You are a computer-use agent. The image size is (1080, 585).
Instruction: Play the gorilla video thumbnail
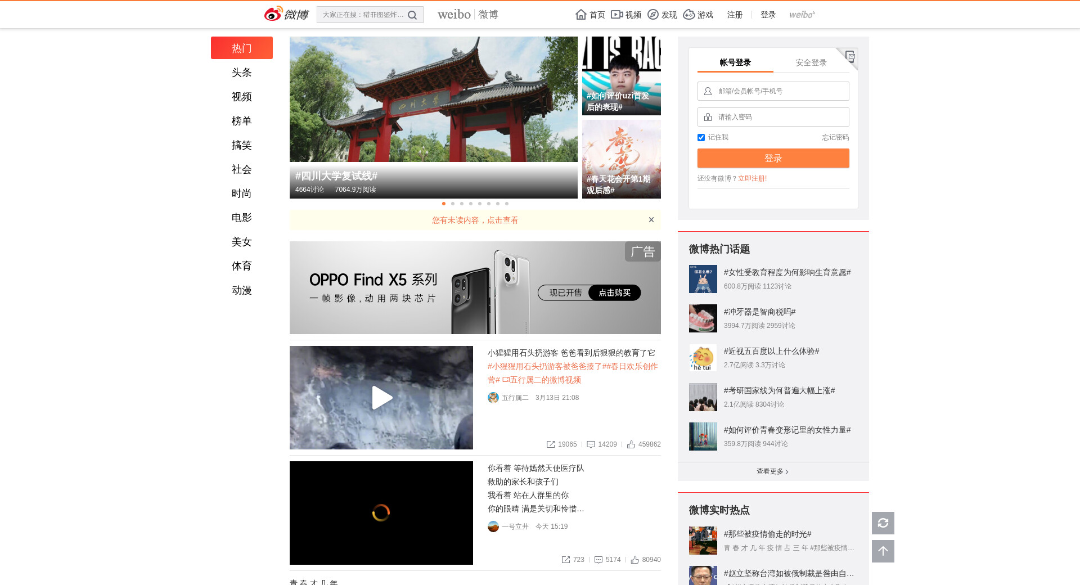(x=381, y=398)
